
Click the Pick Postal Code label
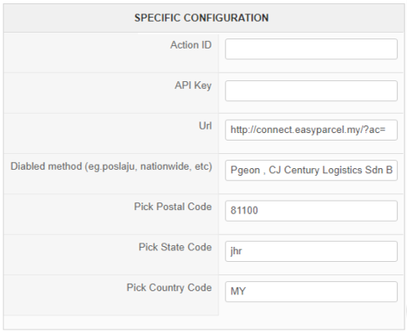173,207
